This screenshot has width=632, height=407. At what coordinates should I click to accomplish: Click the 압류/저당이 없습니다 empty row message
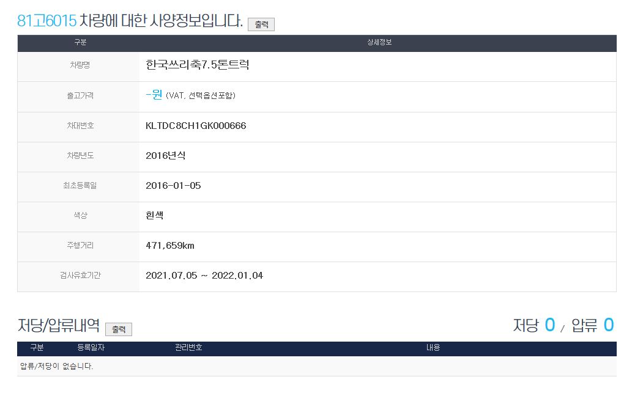click(56, 367)
